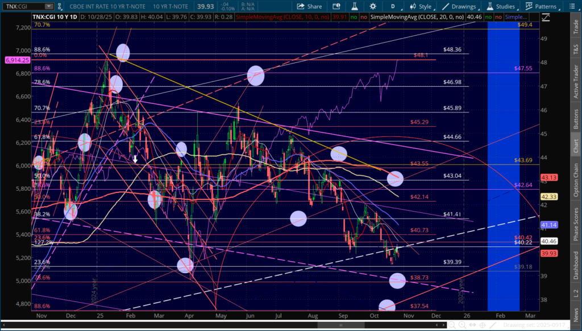582x331 pixels.
Task: Click the $45.29 red level label
Action: click(419, 122)
